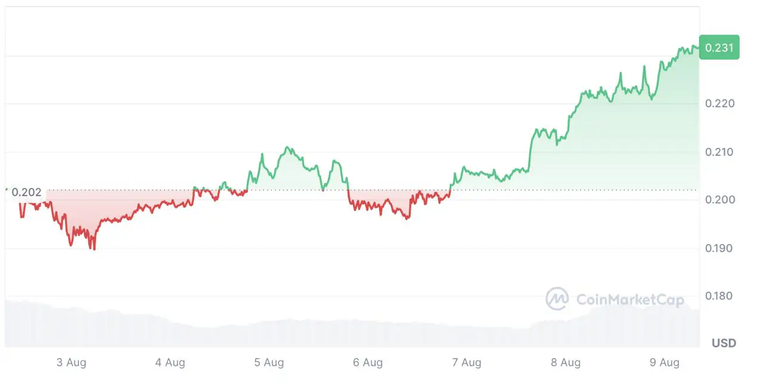Select the 4 Aug date label
763x392 pixels.
[x=170, y=363]
